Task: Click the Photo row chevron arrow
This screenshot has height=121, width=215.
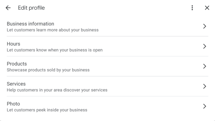Action: (205, 106)
